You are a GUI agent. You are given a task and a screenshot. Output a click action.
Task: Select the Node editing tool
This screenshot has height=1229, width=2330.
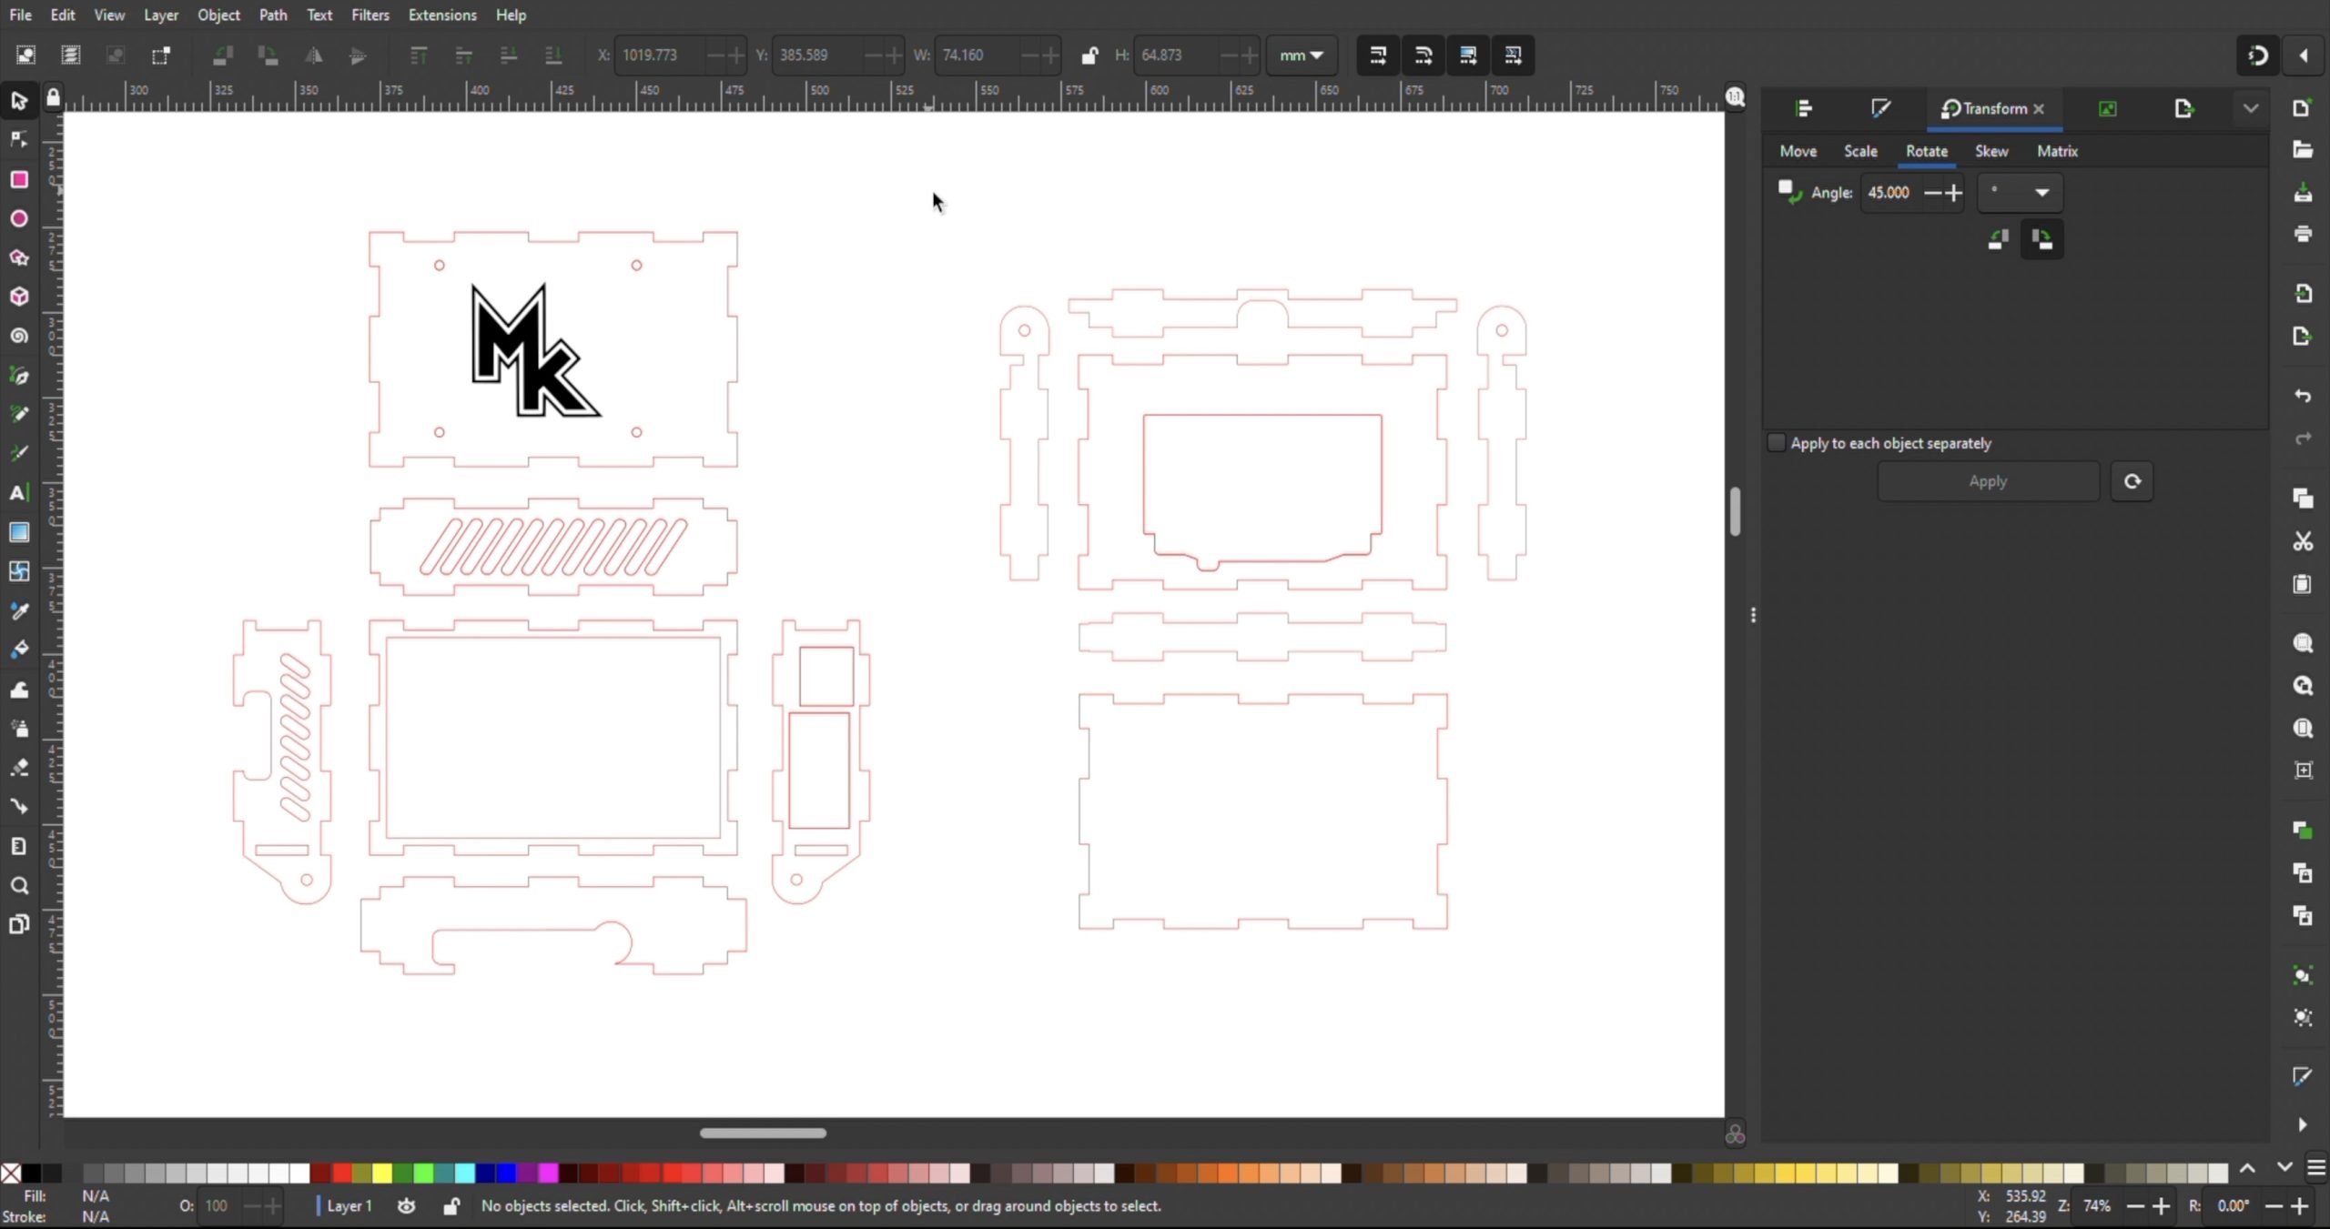pos(19,138)
